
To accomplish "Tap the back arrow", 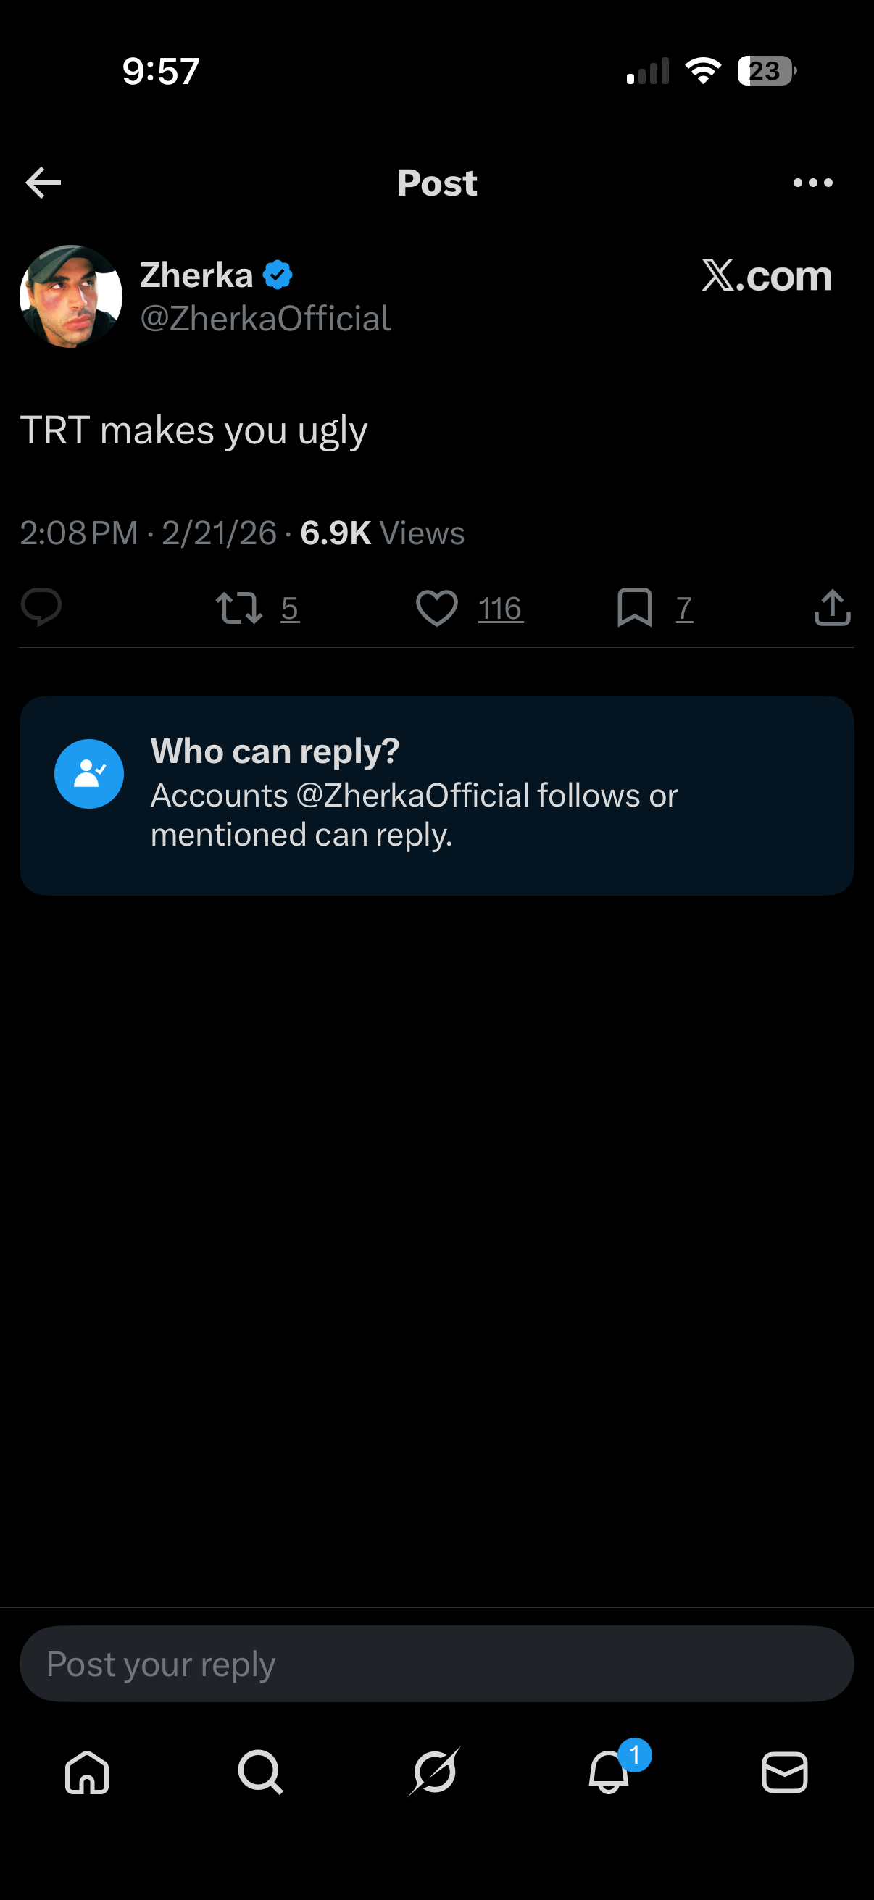I will [x=43, y=183].
